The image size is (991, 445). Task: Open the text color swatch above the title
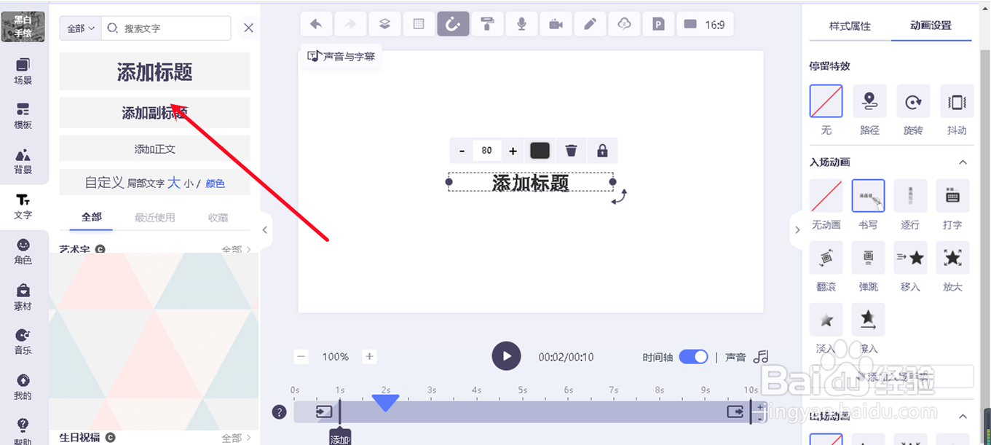pyautogui.click(x=540, y=150)
